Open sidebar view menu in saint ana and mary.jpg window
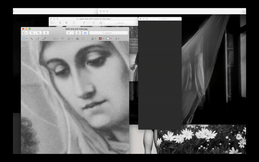 (25, 33)
